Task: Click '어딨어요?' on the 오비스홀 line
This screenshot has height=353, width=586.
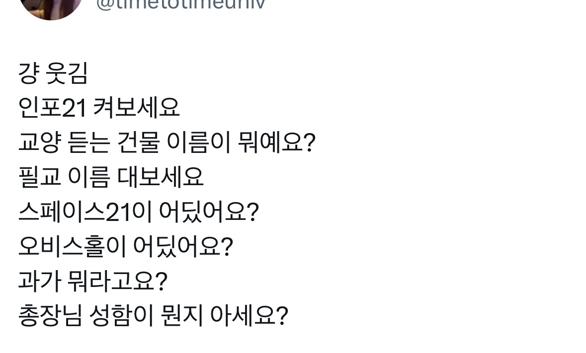Action: coord(183,246)
